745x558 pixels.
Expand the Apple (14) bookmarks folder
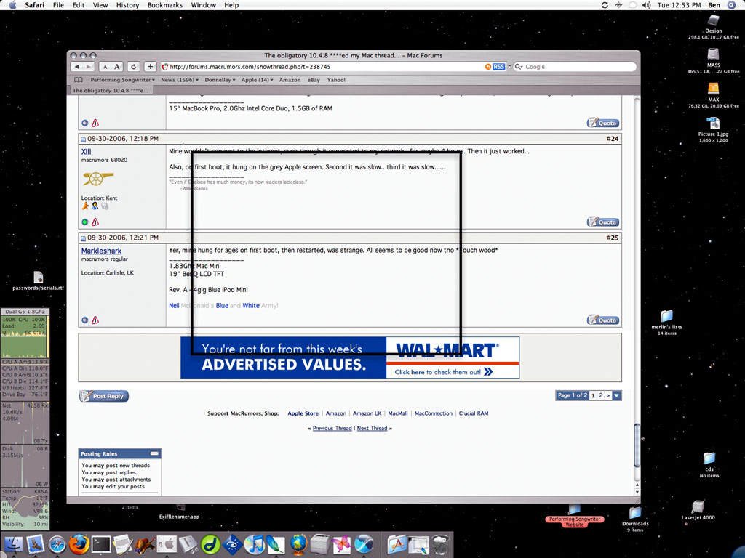[x=257, y=80]
